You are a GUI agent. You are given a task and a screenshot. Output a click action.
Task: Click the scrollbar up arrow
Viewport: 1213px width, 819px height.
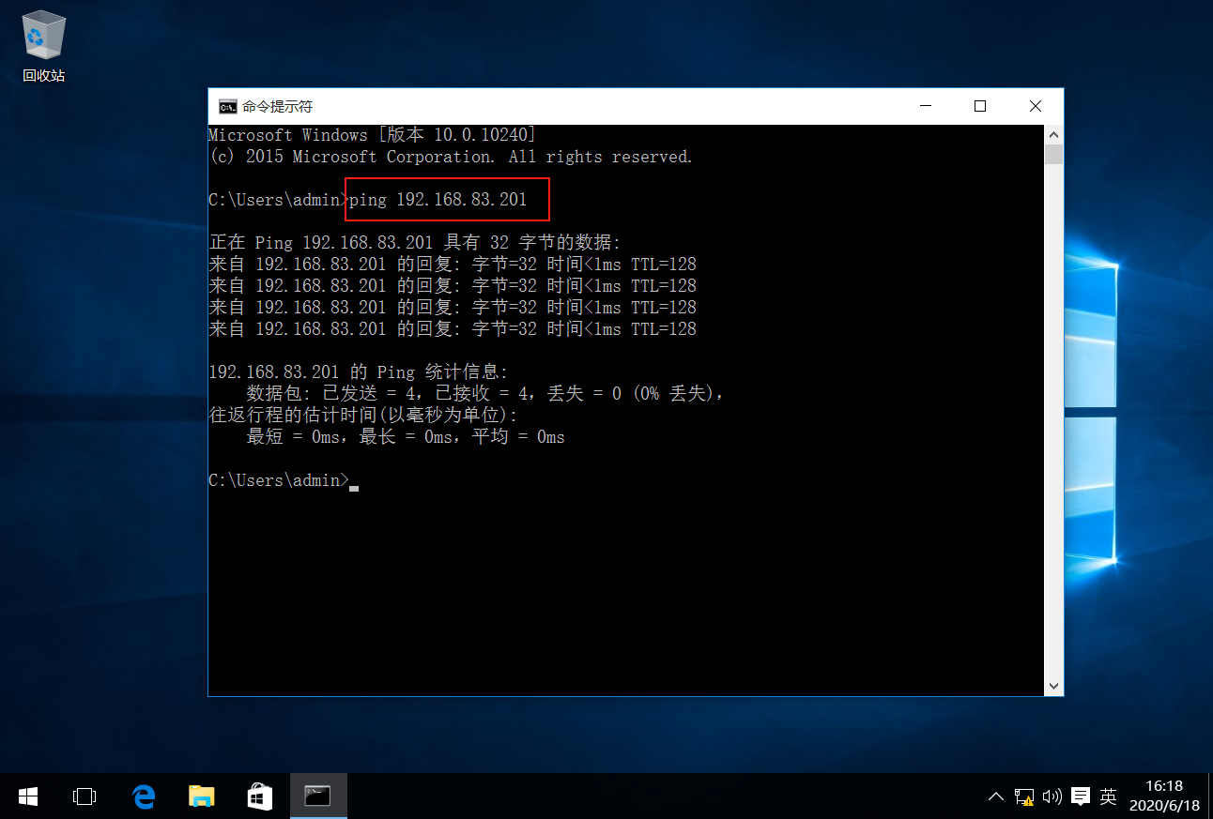(x=1053, y=133)
